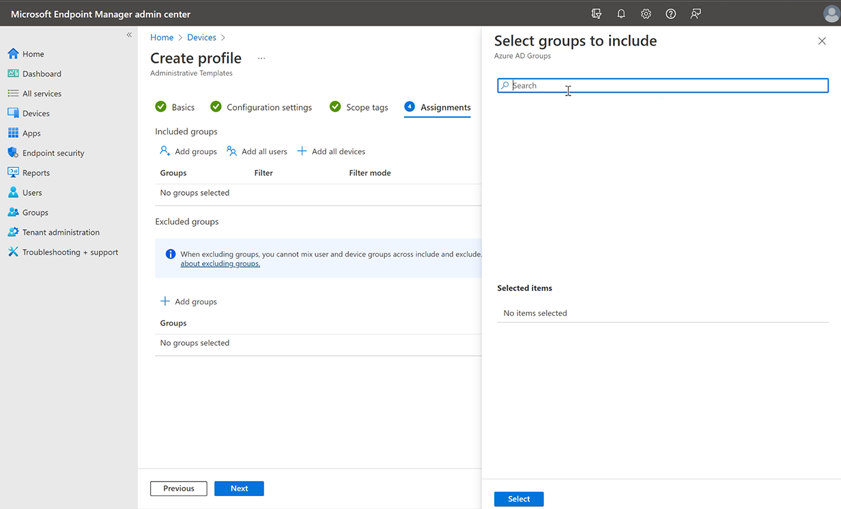This screenshot has height=509, width=841.
Task: Close the Select groups to include panel
Action: (822, 41)
